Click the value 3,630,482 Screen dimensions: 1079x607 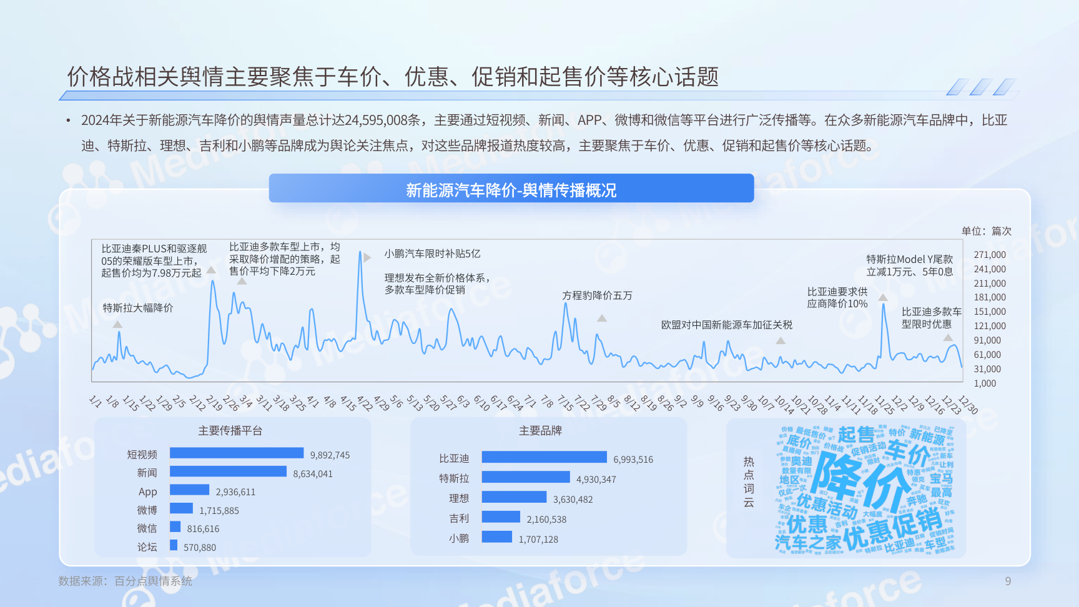click(x=573, y=500)
